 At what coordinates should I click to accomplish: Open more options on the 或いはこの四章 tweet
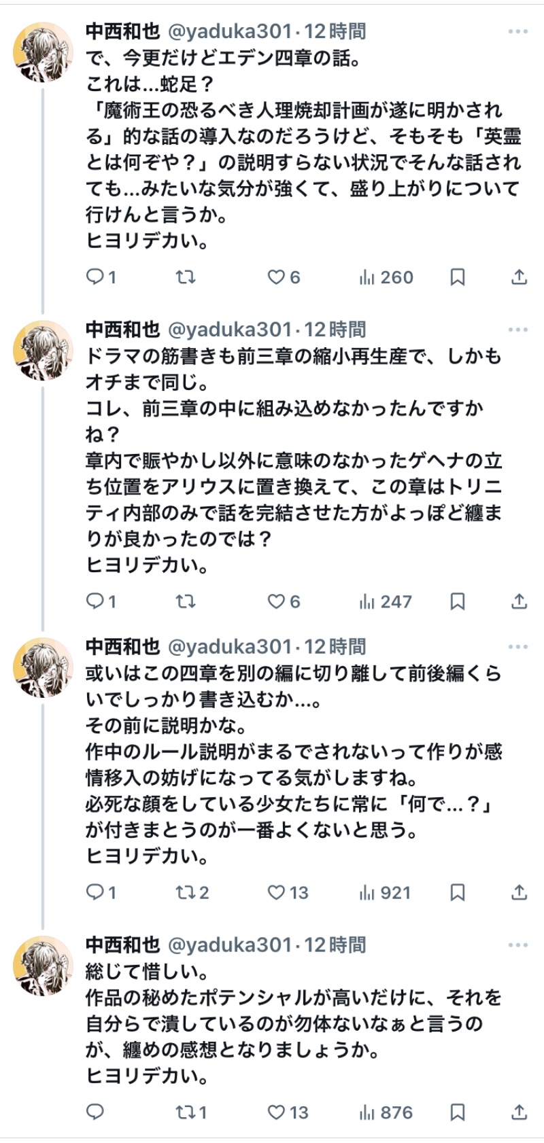click(x=517, y=647)
